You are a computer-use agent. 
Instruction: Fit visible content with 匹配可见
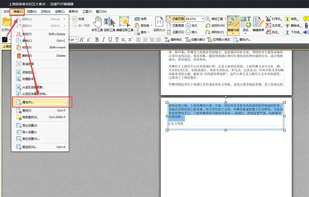[175, 32]
